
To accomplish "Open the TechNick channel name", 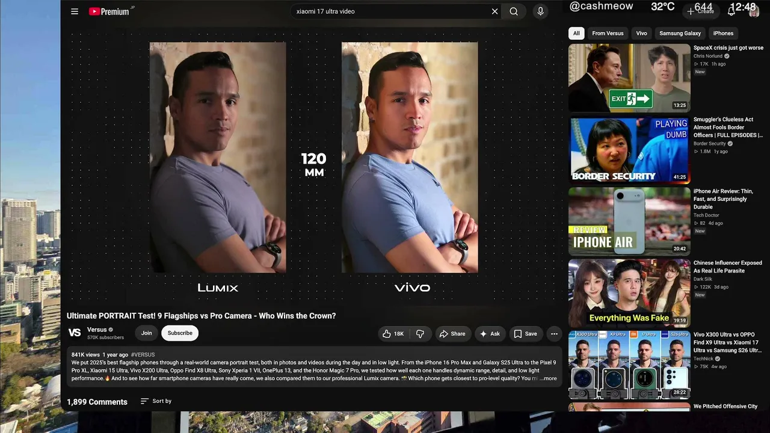I will pos(703,358).
